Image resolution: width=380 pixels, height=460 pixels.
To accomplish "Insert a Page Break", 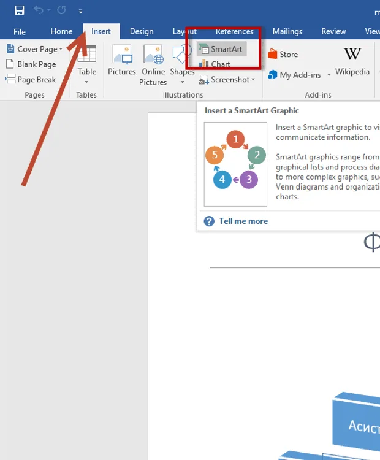I will 31,80.
